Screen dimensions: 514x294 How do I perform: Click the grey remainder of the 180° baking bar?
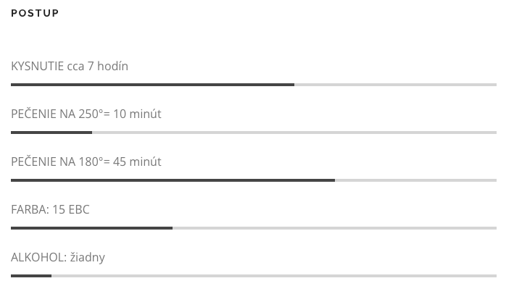pyautogui.click(x=415, y=180)
